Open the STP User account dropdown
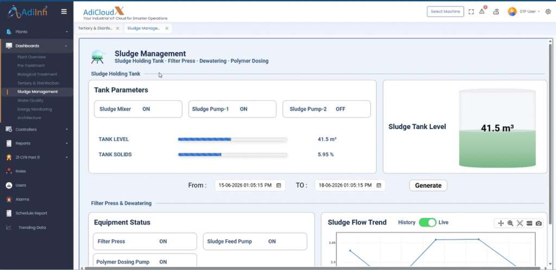The height and width of the screenshot is (270, 556). pyautogui.click(x=524, y=12)
